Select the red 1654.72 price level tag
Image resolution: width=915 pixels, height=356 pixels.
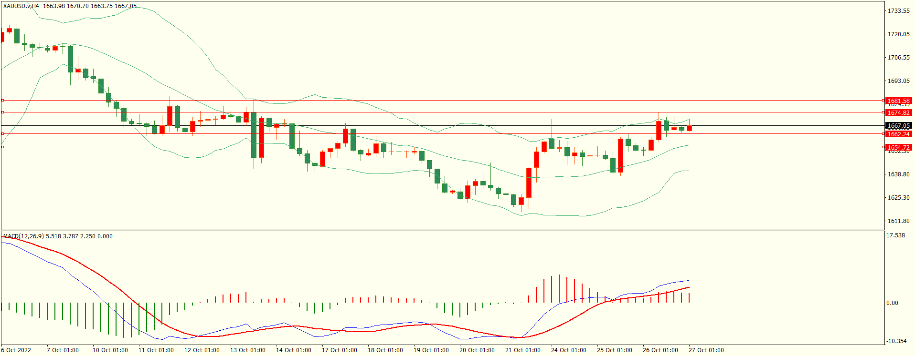(x=898, y=148)
